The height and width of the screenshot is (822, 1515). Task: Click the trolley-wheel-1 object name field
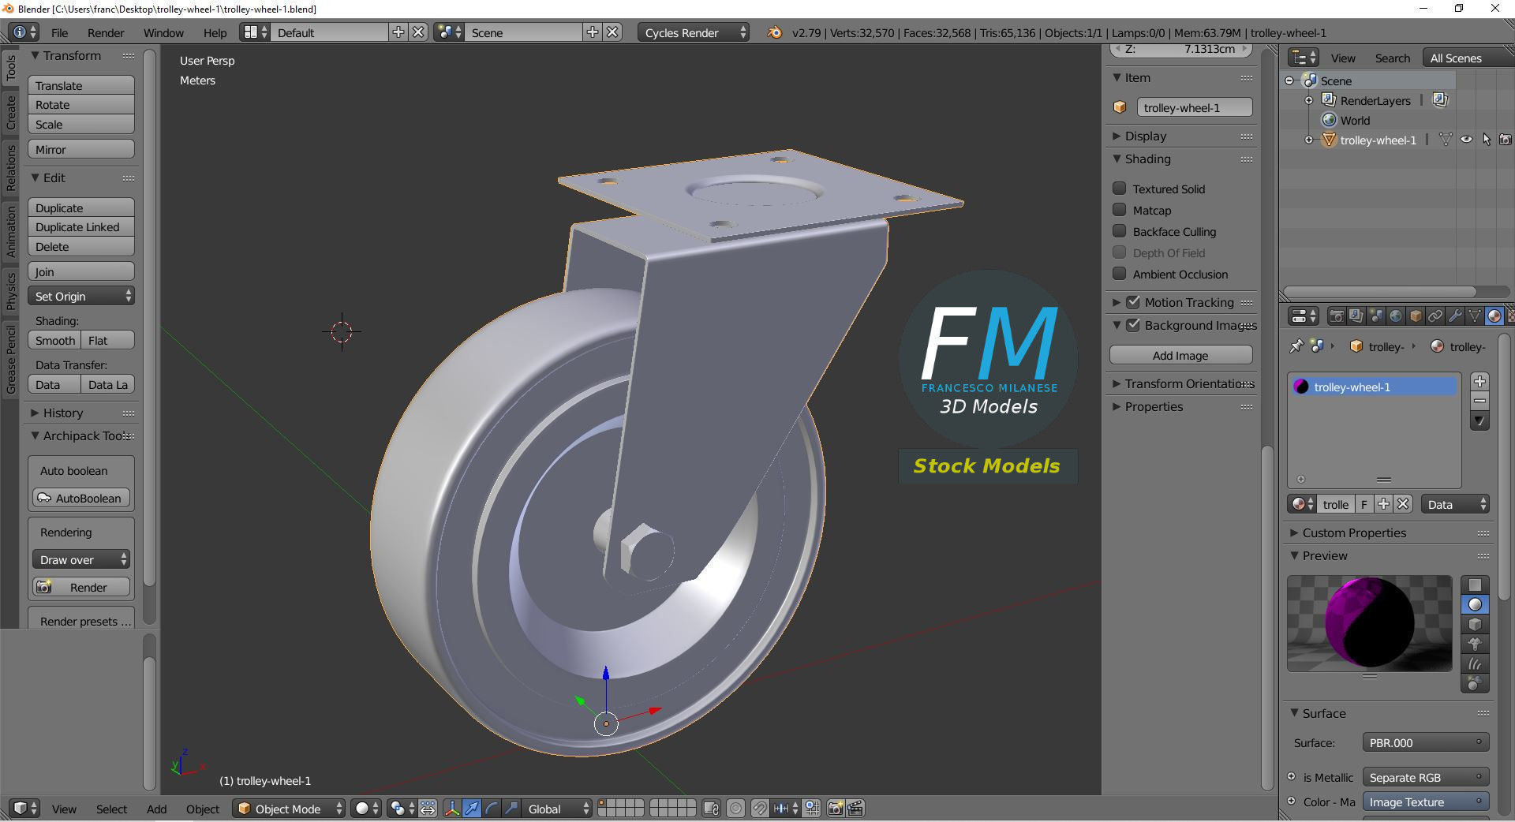point(1194,107)
